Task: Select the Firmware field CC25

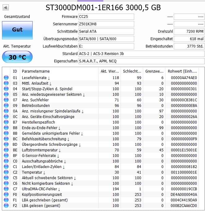Action: click(x=106, y=17)
